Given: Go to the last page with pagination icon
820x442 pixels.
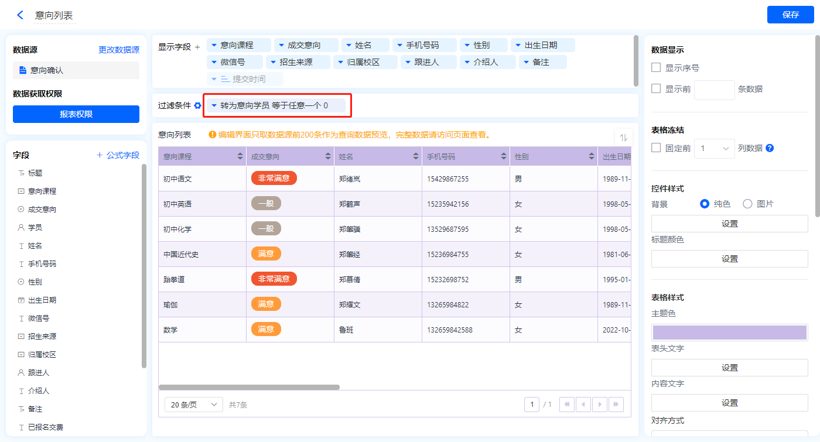Looking at the screenshot, I should (616, 405).
